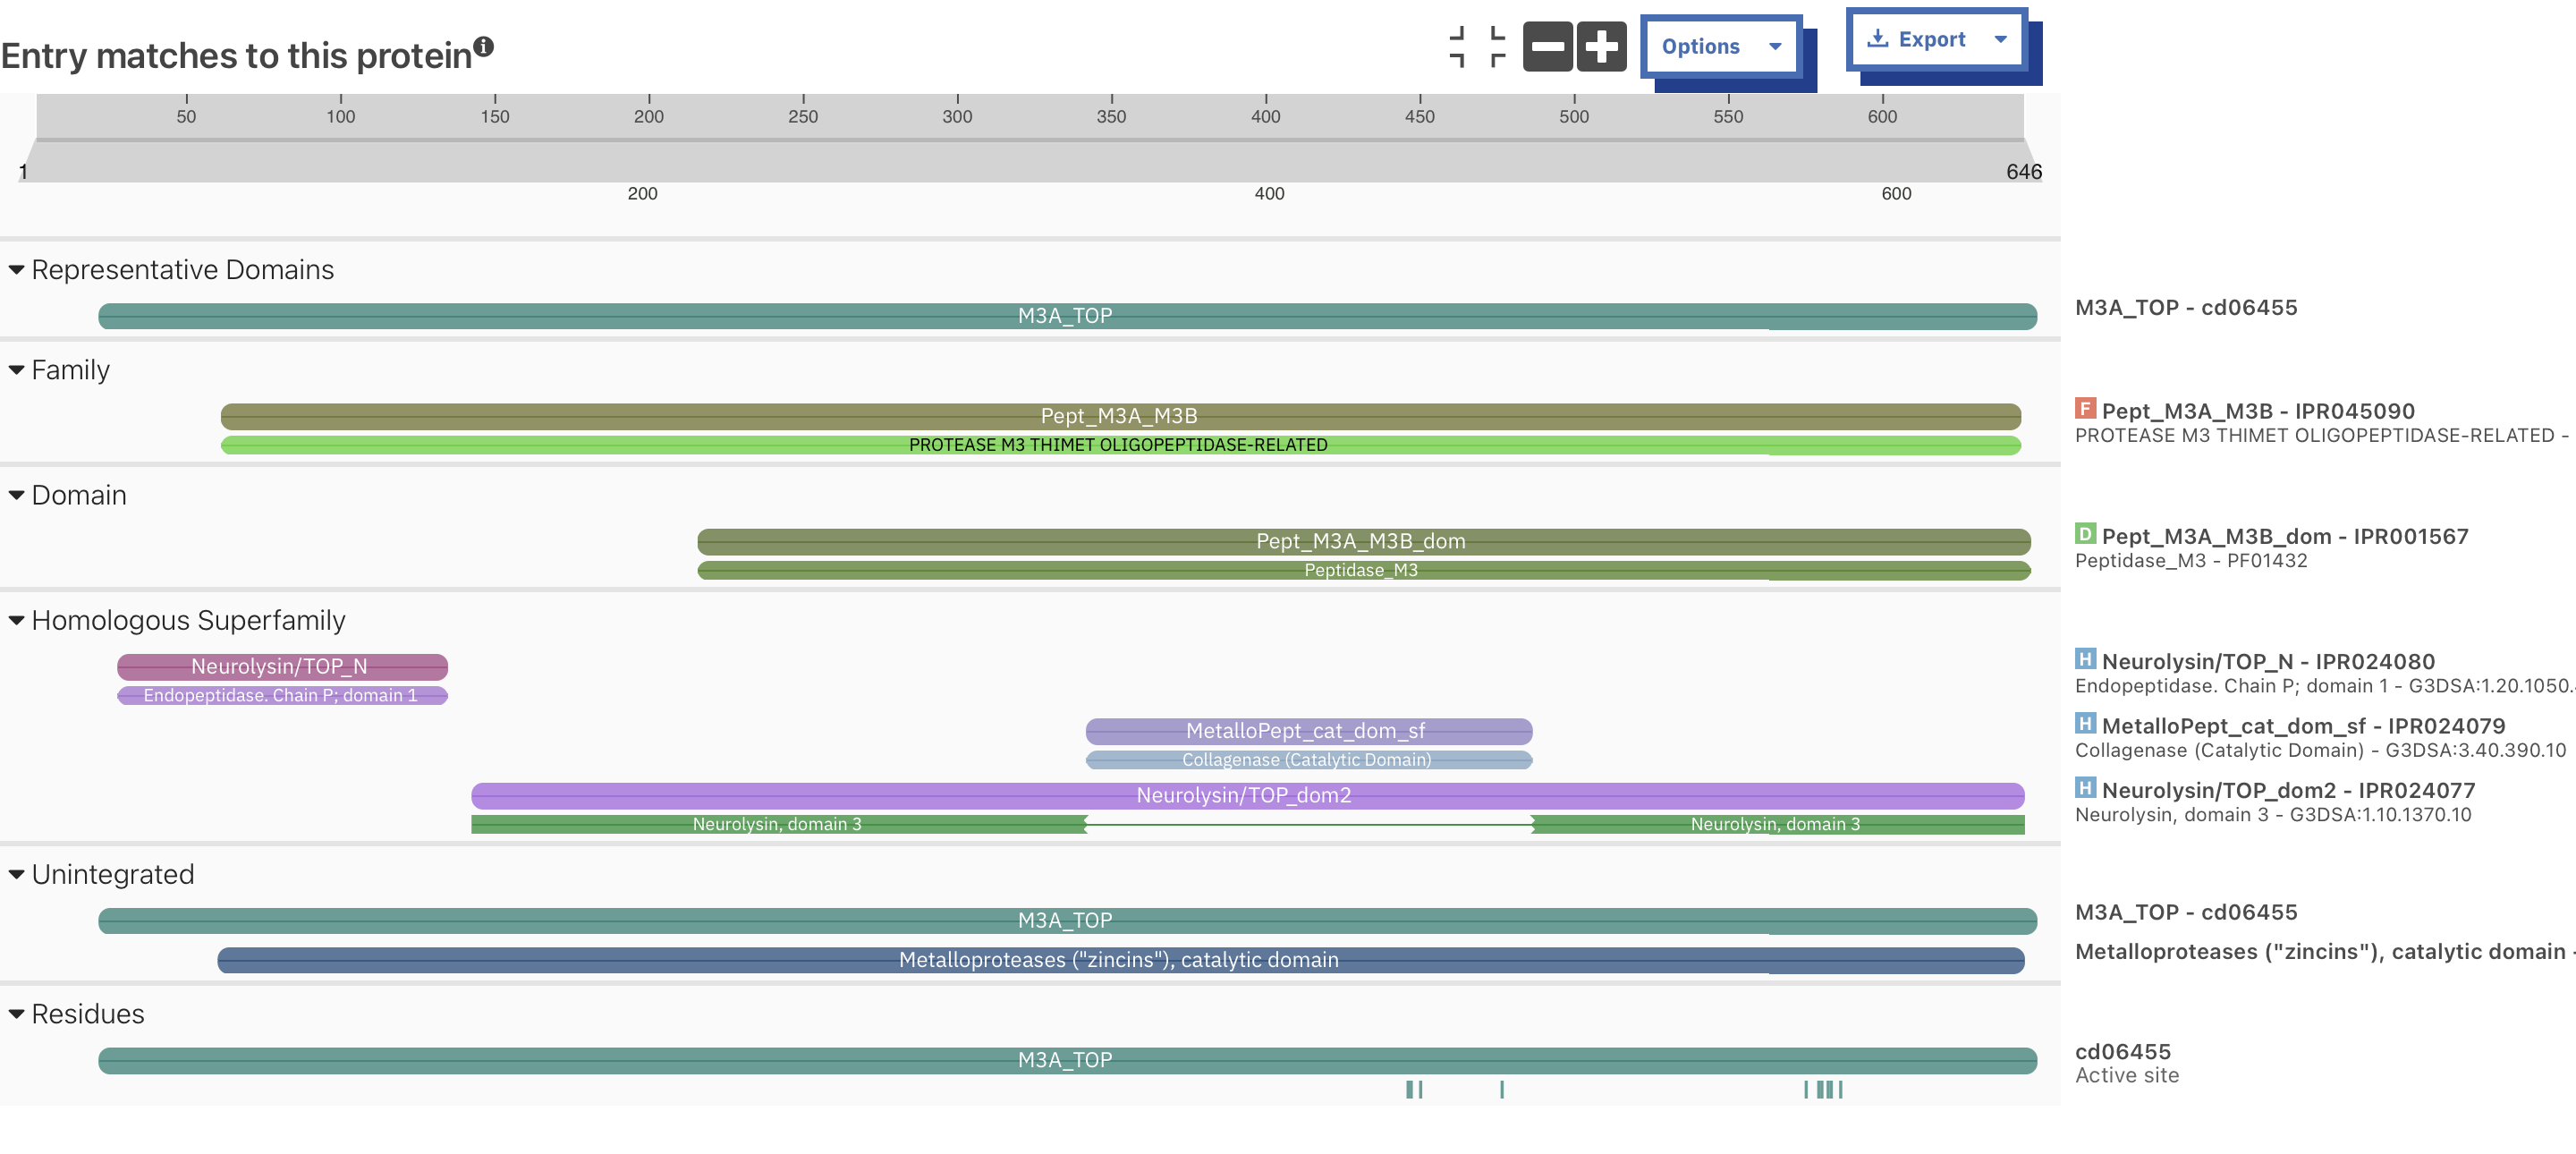Select the Neurolysin/TOP_N superfamily bar
This screenshot has width=2576, height=1154.
click(282, 666)
